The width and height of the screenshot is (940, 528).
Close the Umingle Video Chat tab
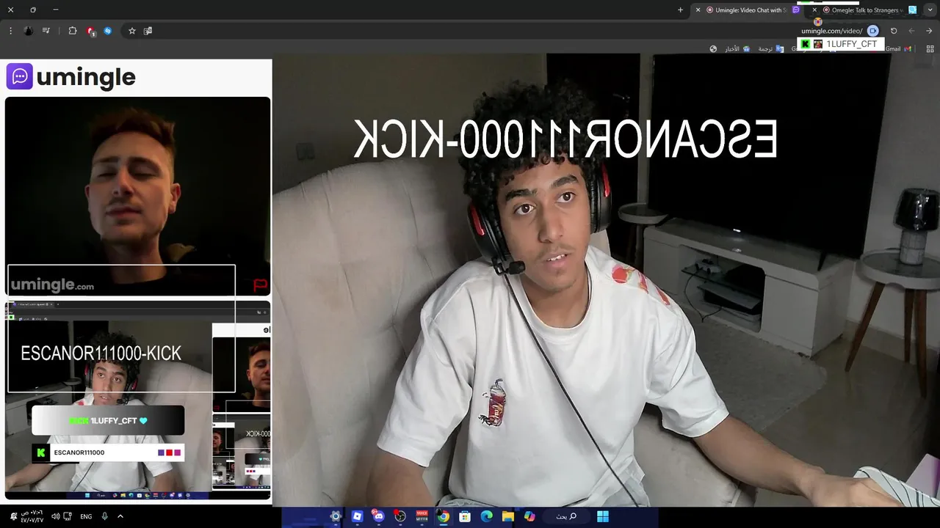pos(698,10)
